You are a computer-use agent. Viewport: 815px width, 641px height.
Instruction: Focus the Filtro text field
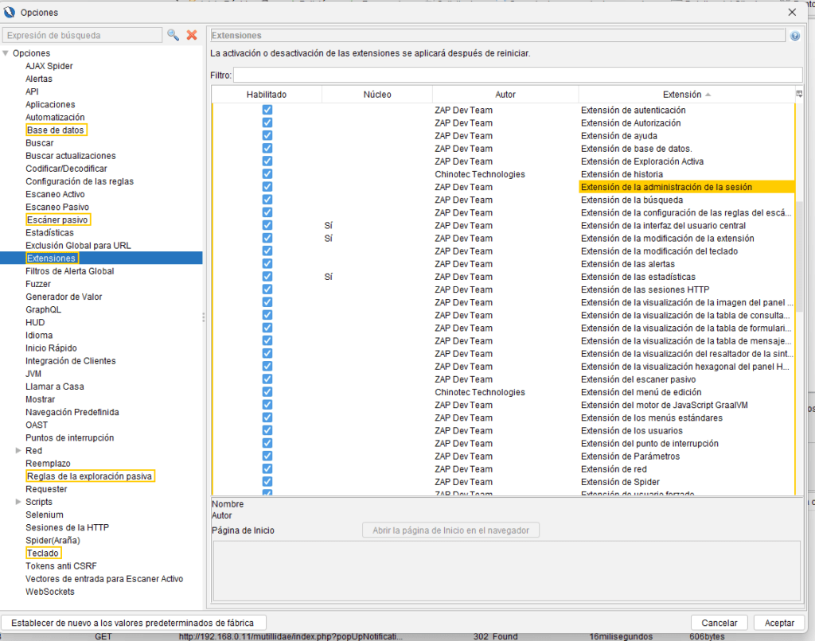click(517, 75)
